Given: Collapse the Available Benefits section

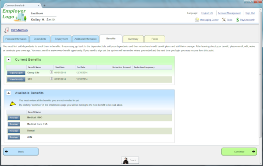Looking at the screenshot, I should [9, 93].
